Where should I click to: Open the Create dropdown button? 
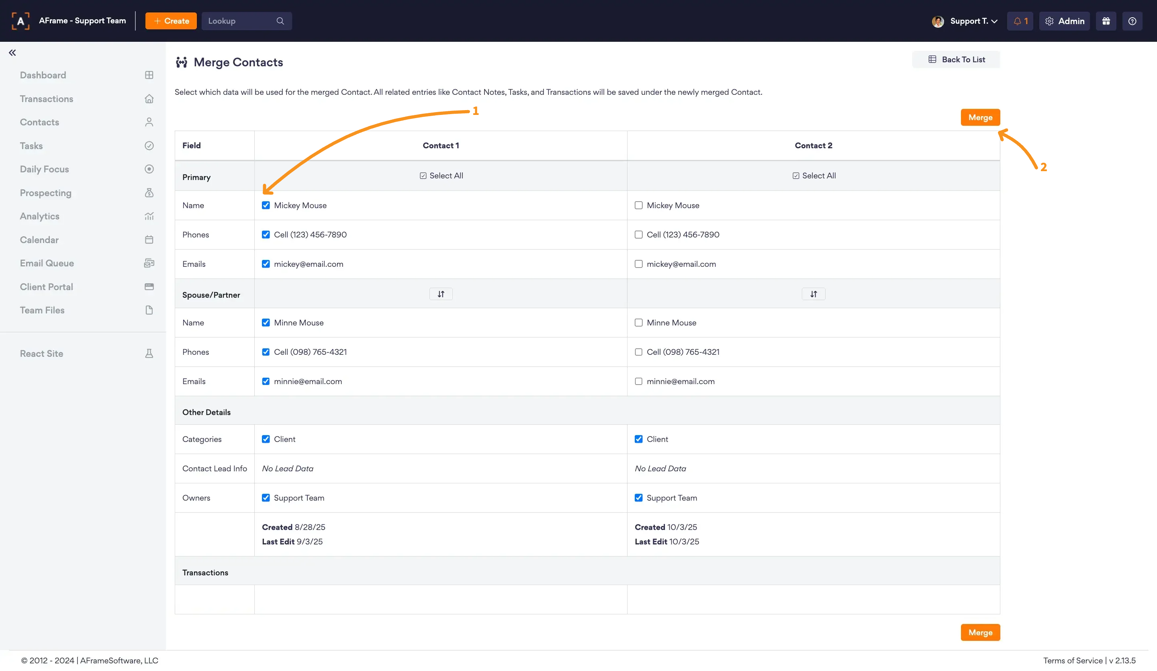171,21
